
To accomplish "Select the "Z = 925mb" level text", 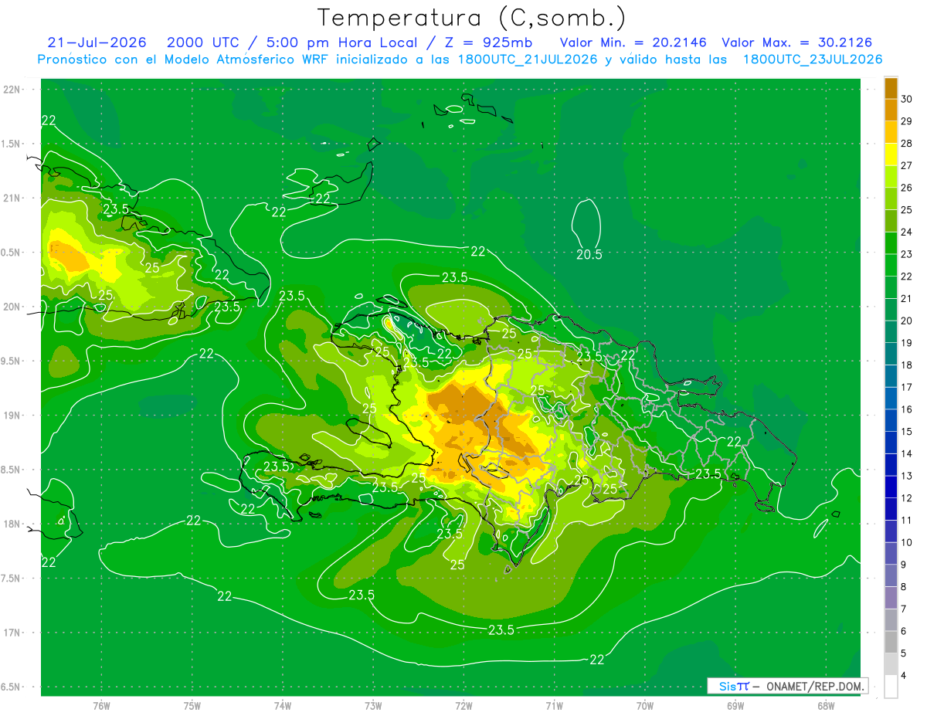I will click(x=489, y=42).
